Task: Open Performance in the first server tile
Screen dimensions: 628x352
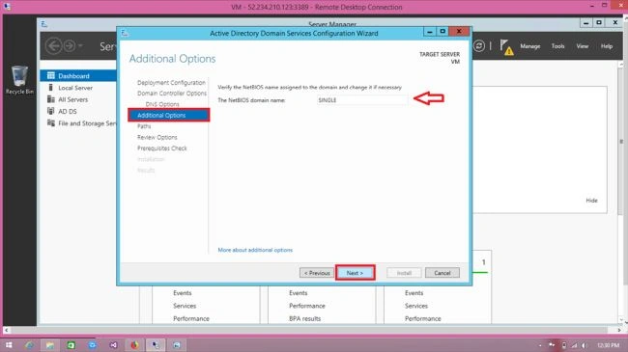Action: [x=191, y=319]
